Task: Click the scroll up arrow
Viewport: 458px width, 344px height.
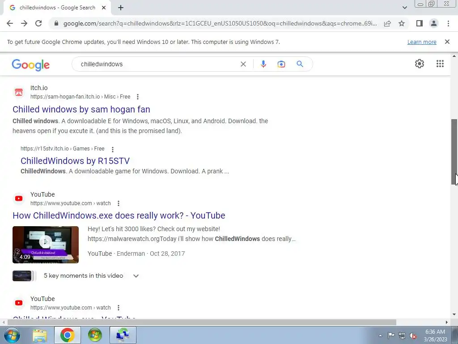Action: (x=454, y=56)
